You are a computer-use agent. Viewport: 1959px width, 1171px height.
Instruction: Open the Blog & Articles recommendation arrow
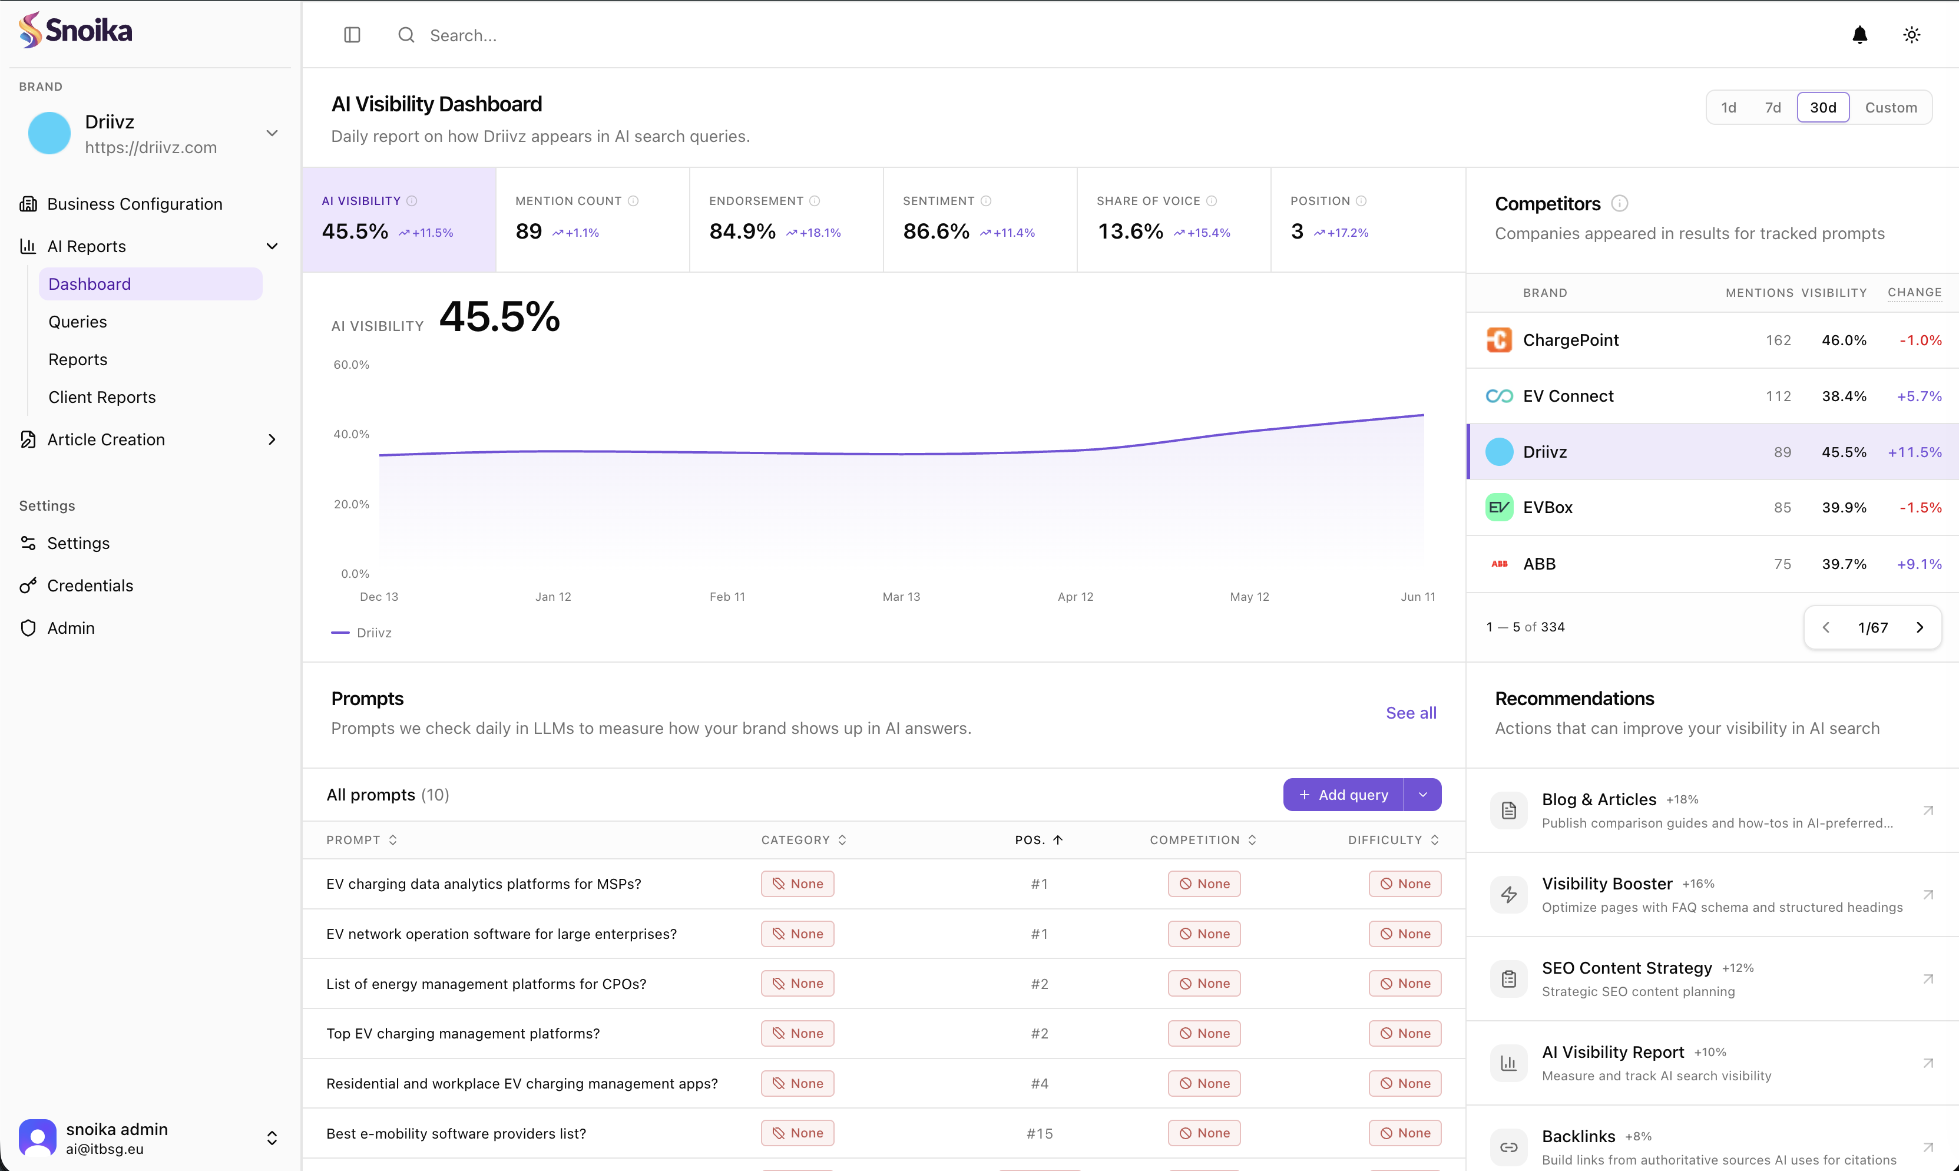(1927, 811)
